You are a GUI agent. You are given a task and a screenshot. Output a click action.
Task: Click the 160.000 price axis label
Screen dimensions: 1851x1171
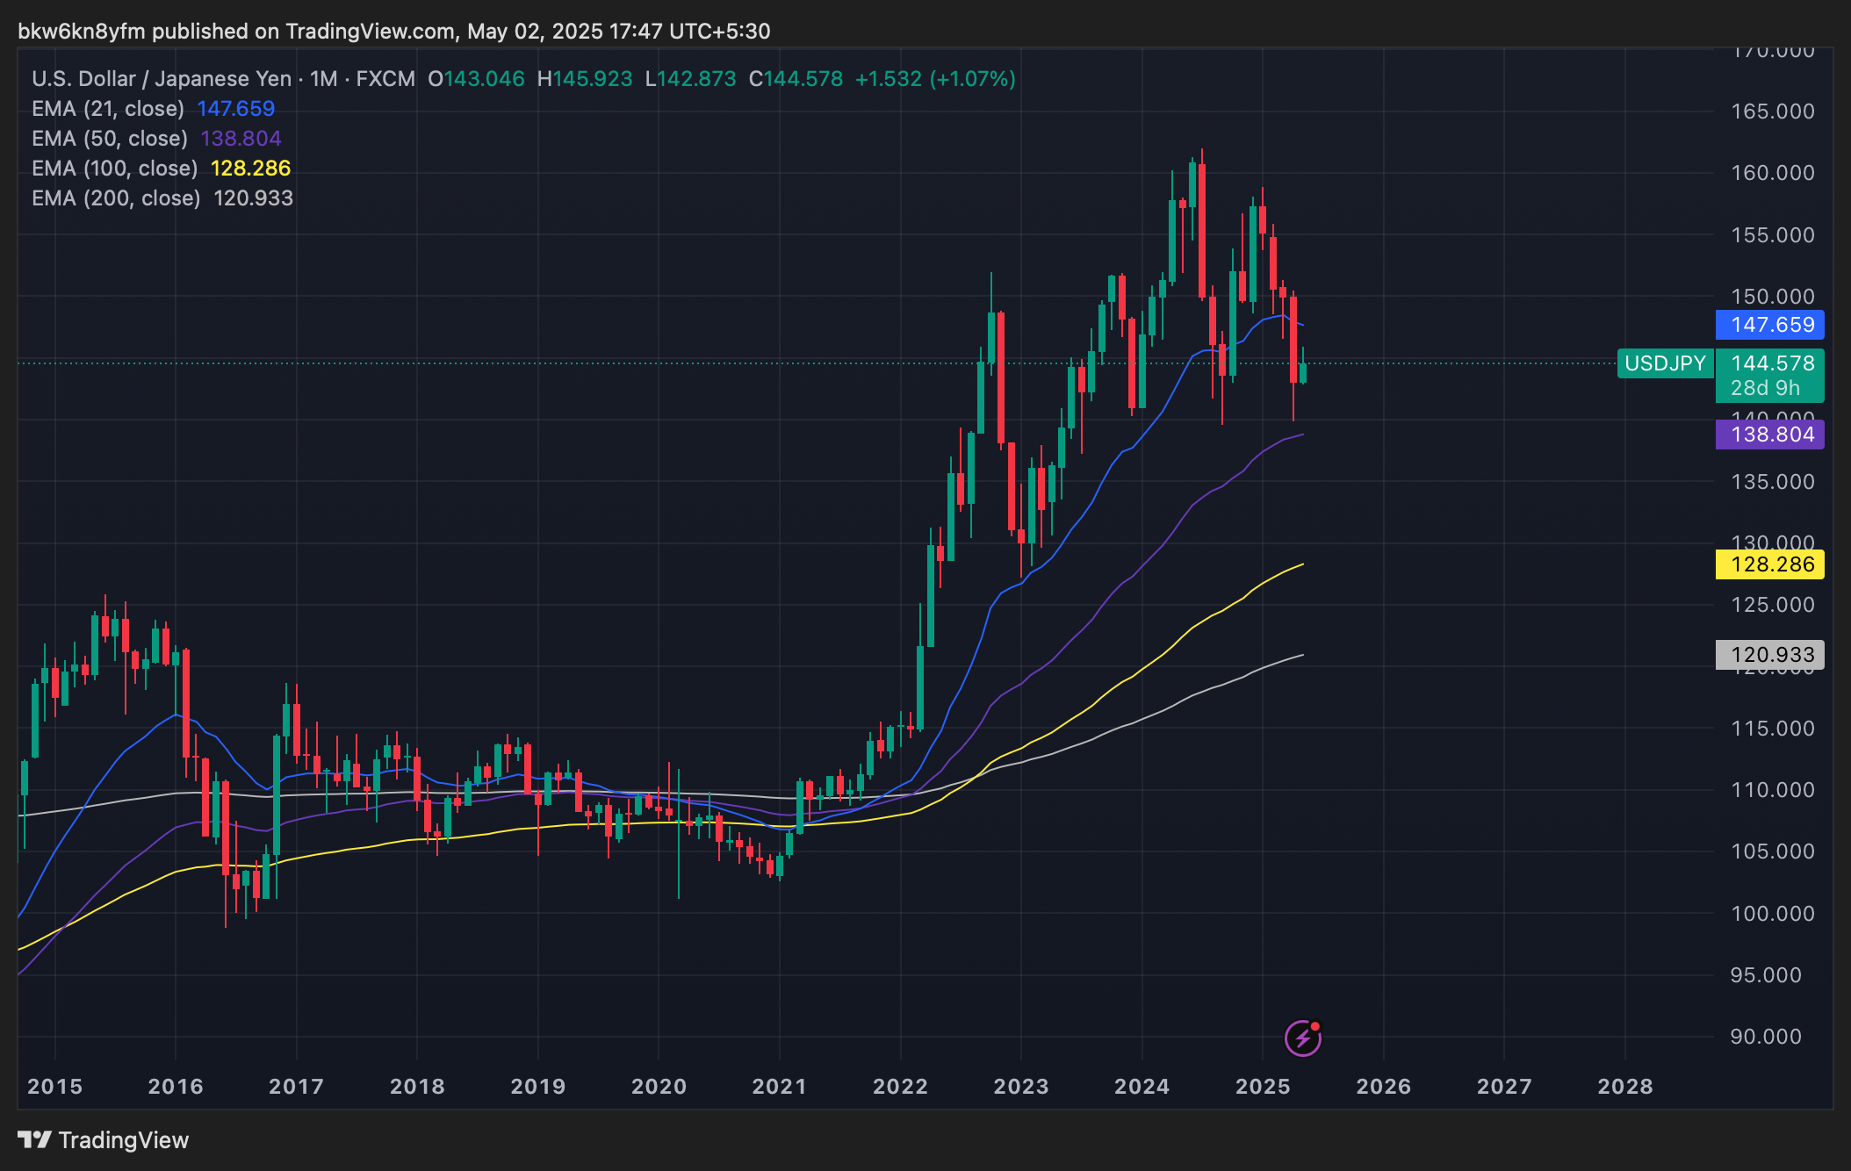click(1772, 173)
